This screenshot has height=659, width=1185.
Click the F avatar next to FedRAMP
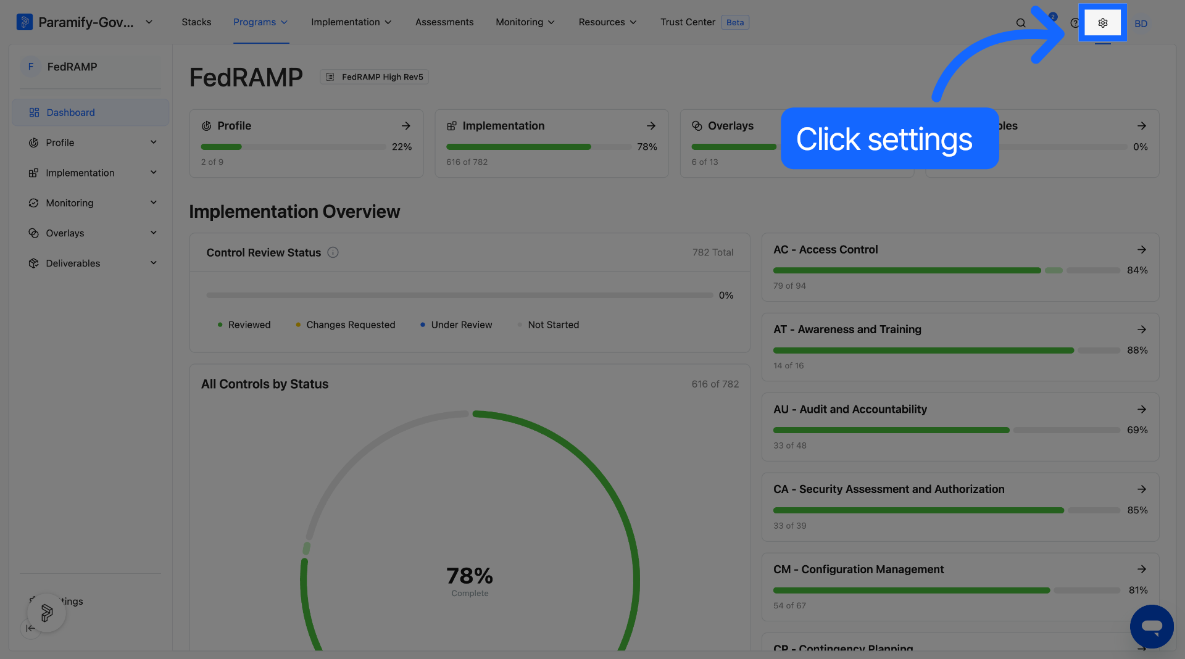tap(31, 67)
